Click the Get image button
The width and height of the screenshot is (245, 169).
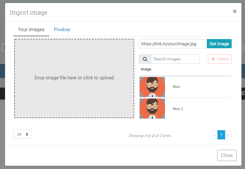pos(219,44)
